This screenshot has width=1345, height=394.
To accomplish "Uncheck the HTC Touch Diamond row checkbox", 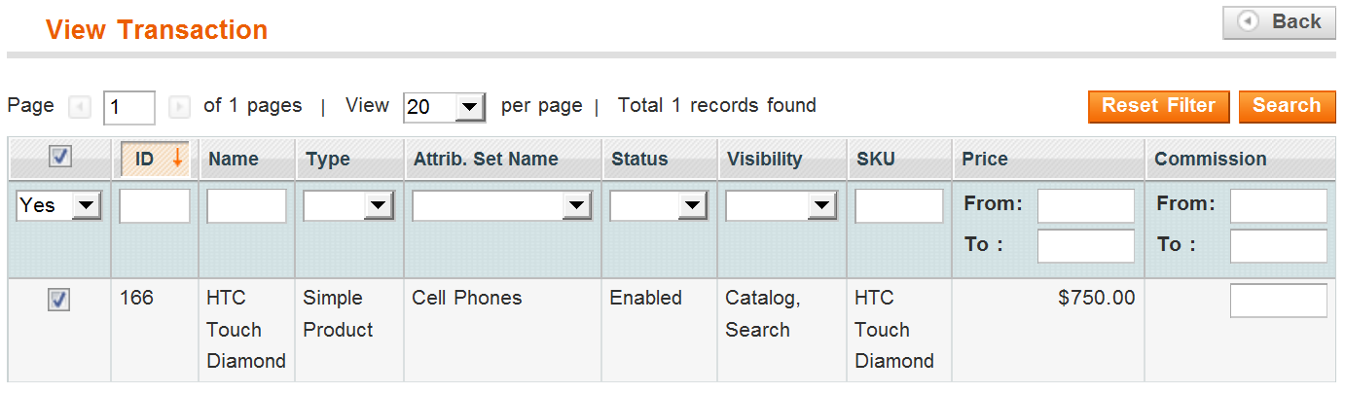I will (x=58, y=302).
